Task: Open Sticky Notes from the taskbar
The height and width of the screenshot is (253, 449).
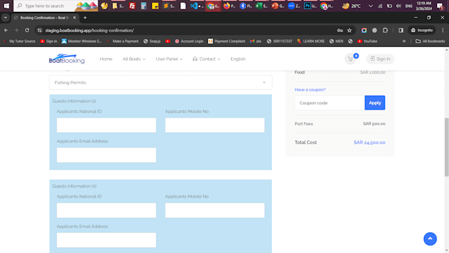Action: 155,6
